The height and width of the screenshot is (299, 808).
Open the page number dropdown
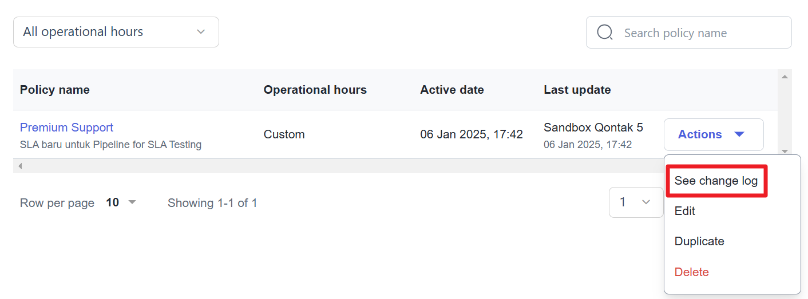pyautogui.click(x=636, y=202)
